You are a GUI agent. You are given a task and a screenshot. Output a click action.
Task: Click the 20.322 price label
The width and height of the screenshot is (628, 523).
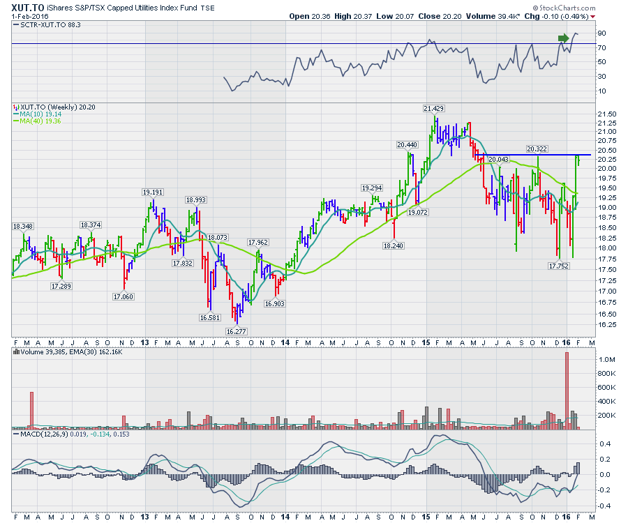click(x=537, y=149)
